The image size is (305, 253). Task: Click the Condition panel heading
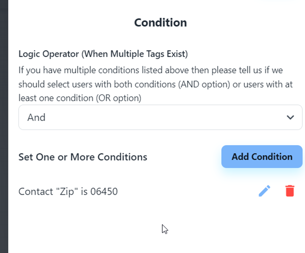click(160, 23)
